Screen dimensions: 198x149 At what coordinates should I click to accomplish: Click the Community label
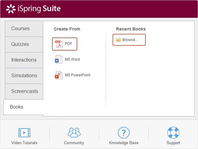tap(74, 143)
